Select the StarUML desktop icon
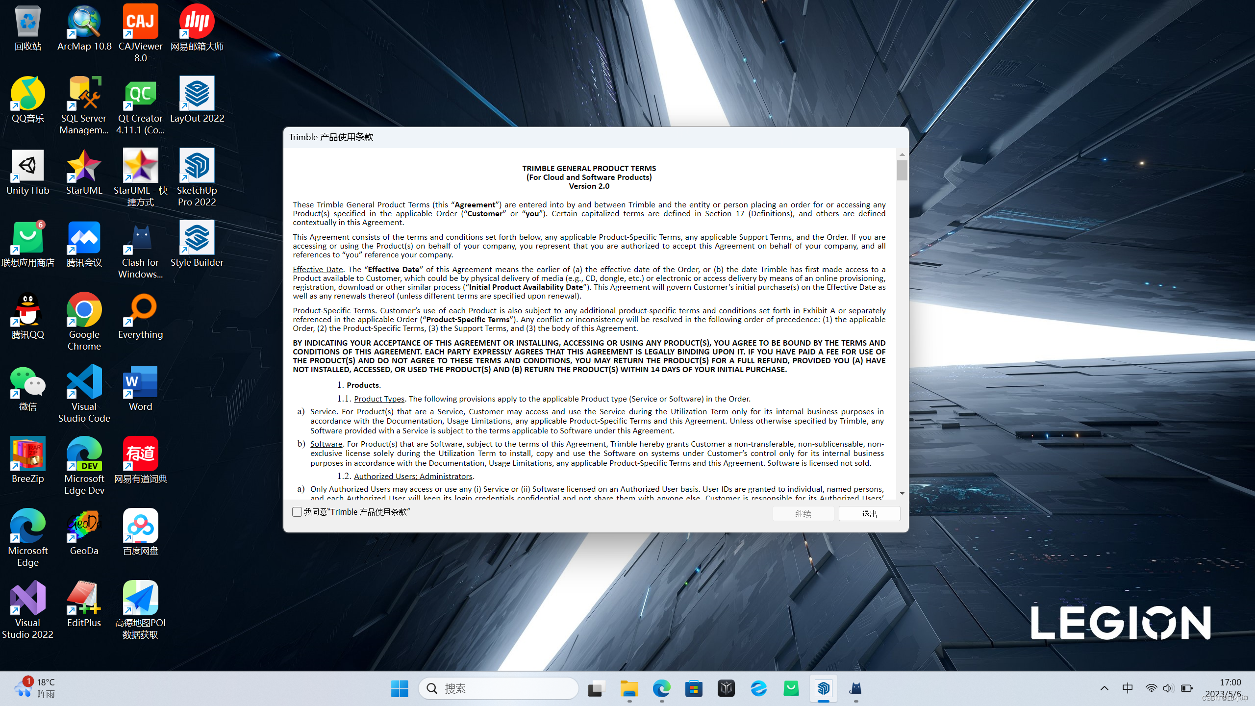The image size is (1255, 706). pos(84,172)
